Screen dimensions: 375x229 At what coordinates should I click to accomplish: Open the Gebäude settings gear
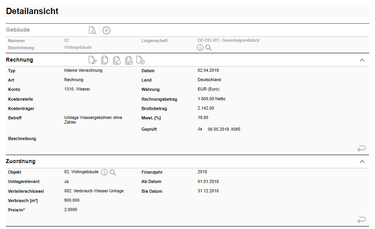tap(106, 30)
